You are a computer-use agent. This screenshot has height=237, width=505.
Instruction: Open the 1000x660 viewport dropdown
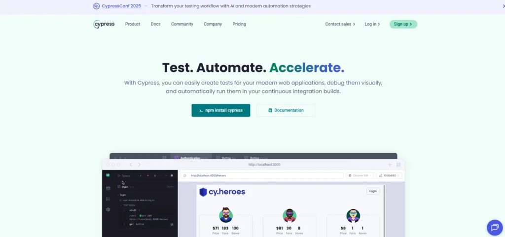click(x=389, y=175)
